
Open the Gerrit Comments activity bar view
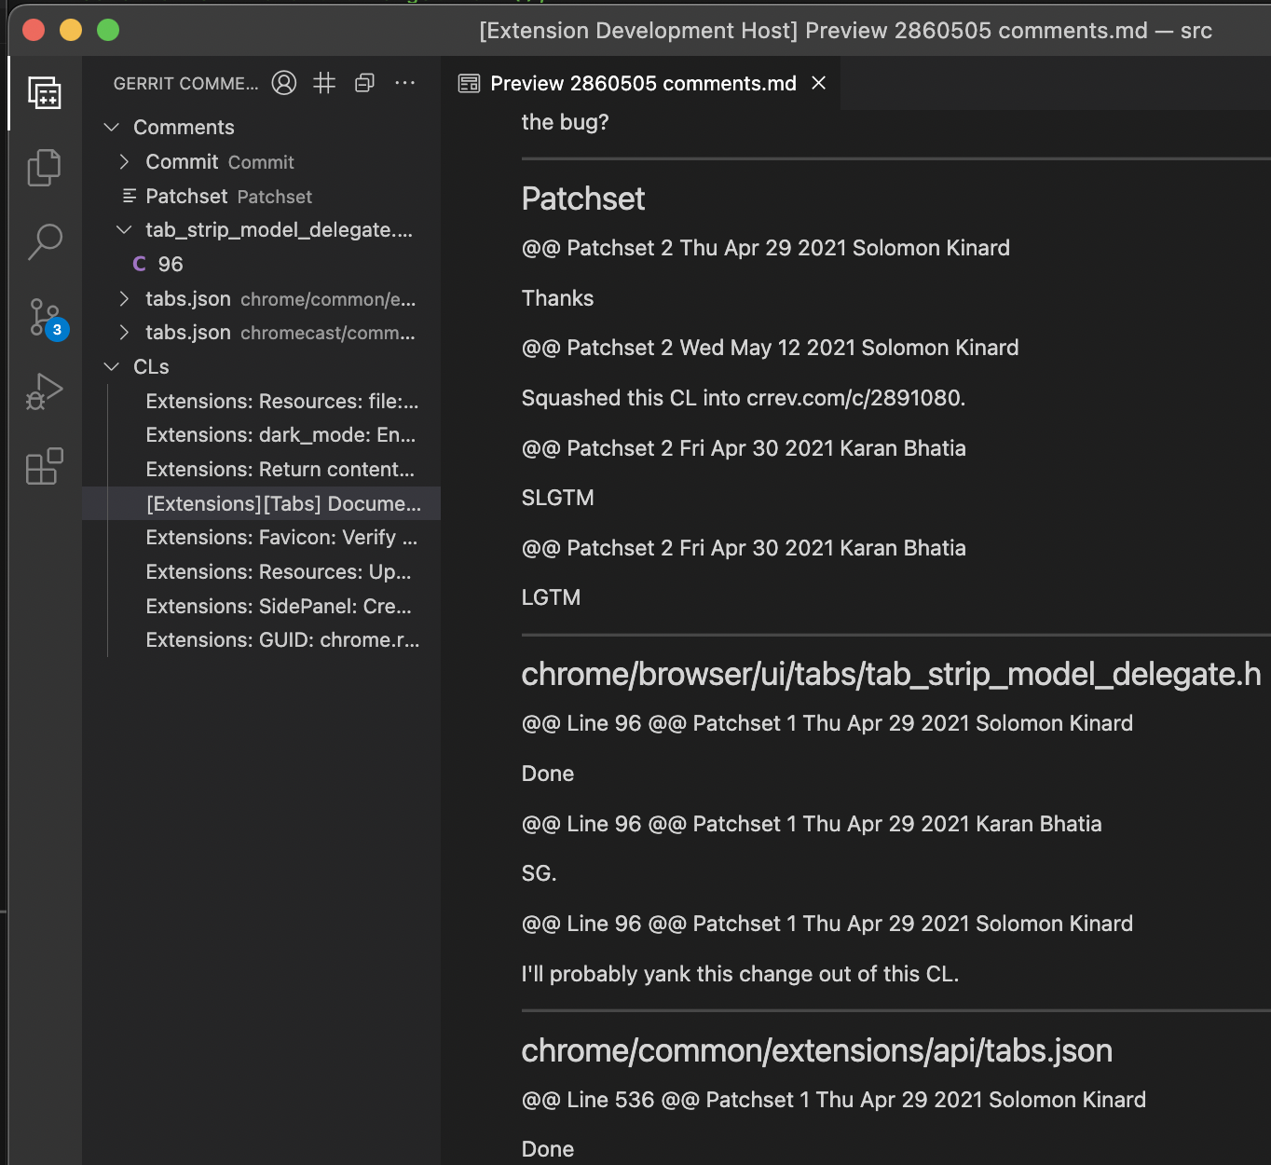[x=44, y=93]
